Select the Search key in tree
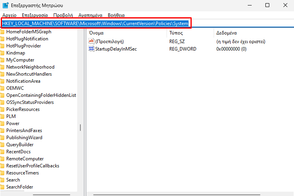This screenshot has width=294, height=196. click(13, 180)
